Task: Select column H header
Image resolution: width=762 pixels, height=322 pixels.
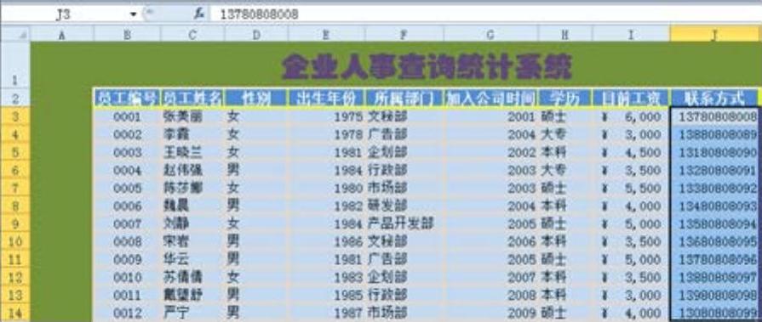Action: tap(564, 34)
